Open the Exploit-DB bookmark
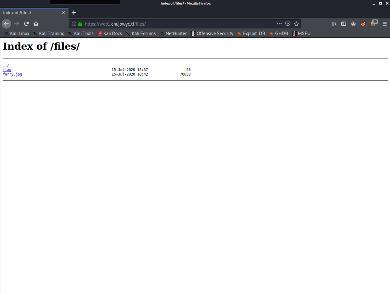 click(x=254, y=33)
